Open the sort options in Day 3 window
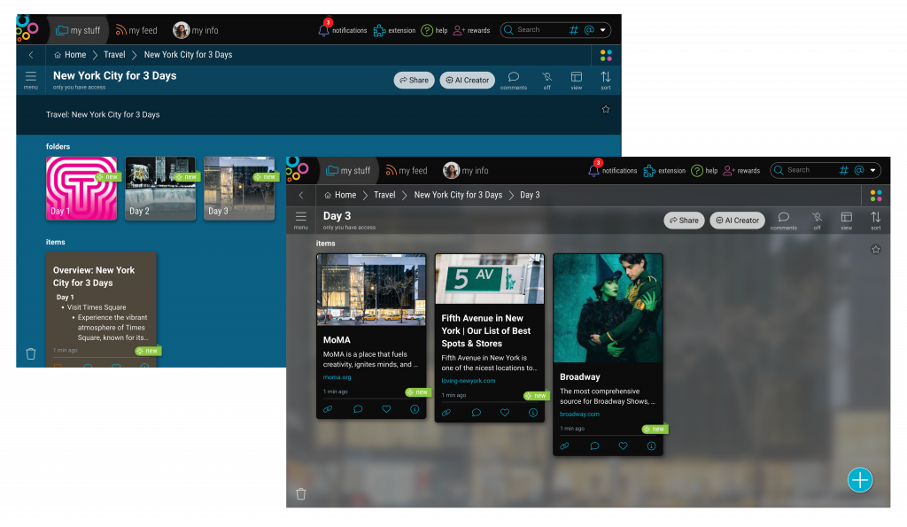Viewport: 907px width, 527px height. (875, 220)
